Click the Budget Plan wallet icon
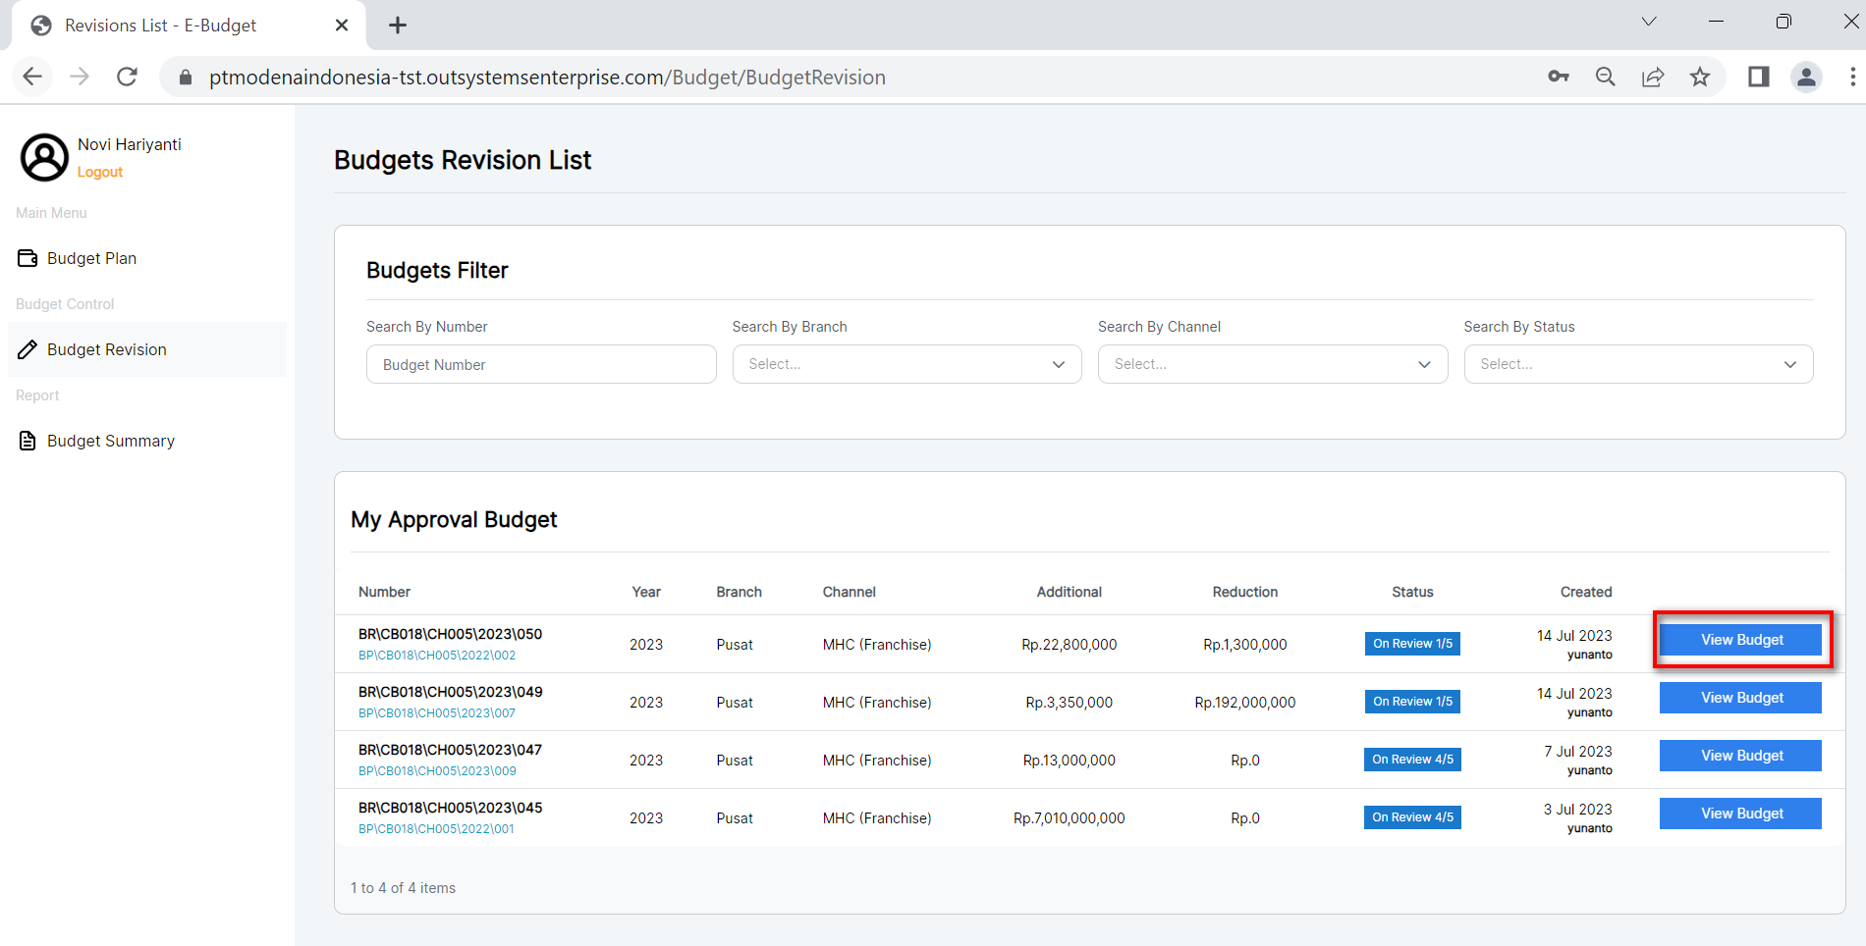 point(27,258)
